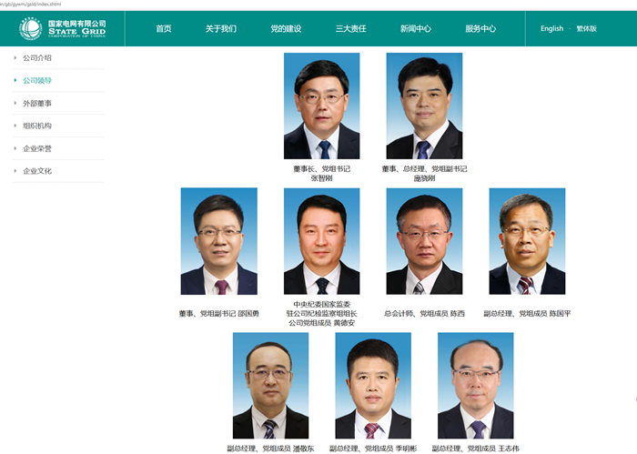The image size is (637, 454).
Task: Click the portrait of 副总经理 陈国平
Action: (527, 241)
